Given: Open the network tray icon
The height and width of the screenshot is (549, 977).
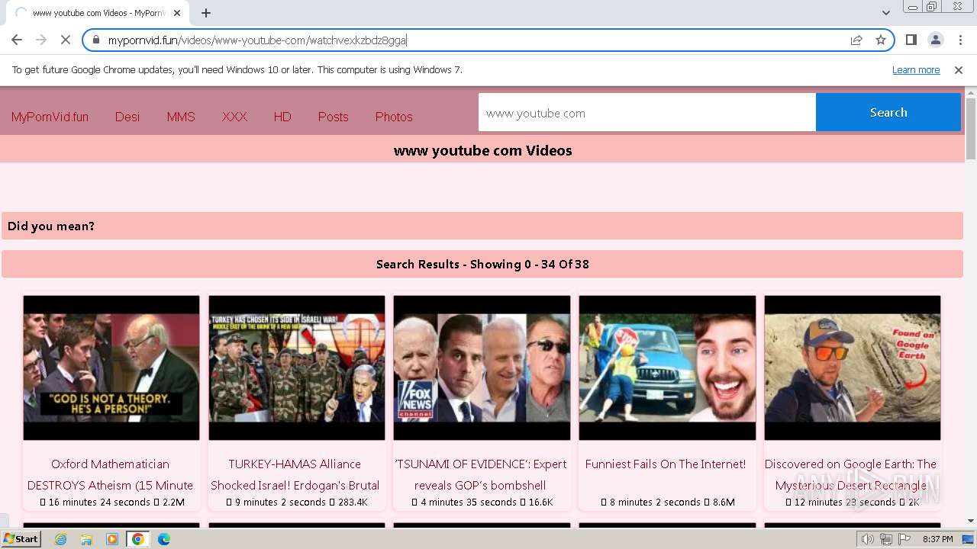Looking at the screenshot, I should coord(886,539).
